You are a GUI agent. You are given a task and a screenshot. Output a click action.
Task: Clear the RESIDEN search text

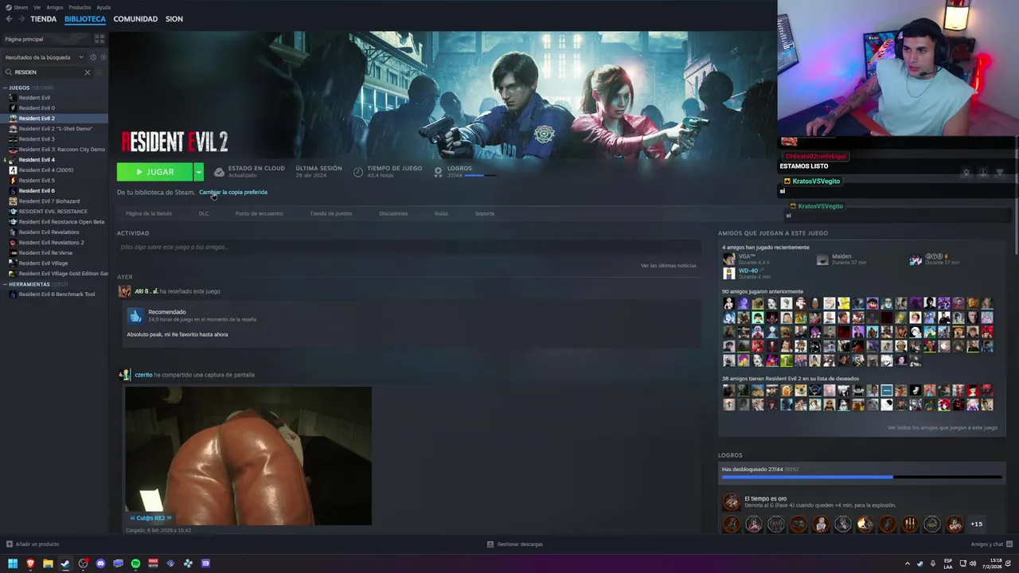point(88,72)
